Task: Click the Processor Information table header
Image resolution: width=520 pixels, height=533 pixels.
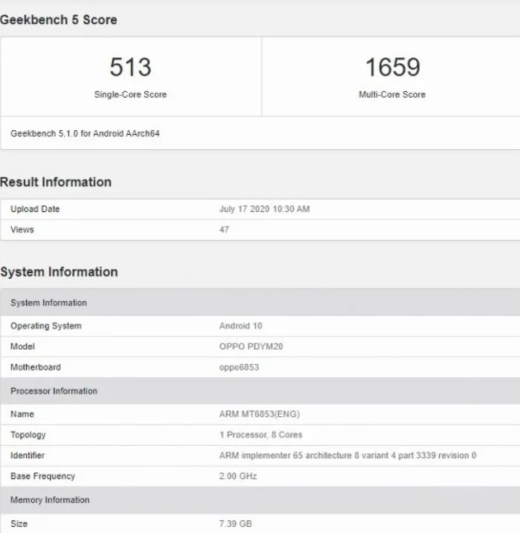Action: tap(260, 391)
